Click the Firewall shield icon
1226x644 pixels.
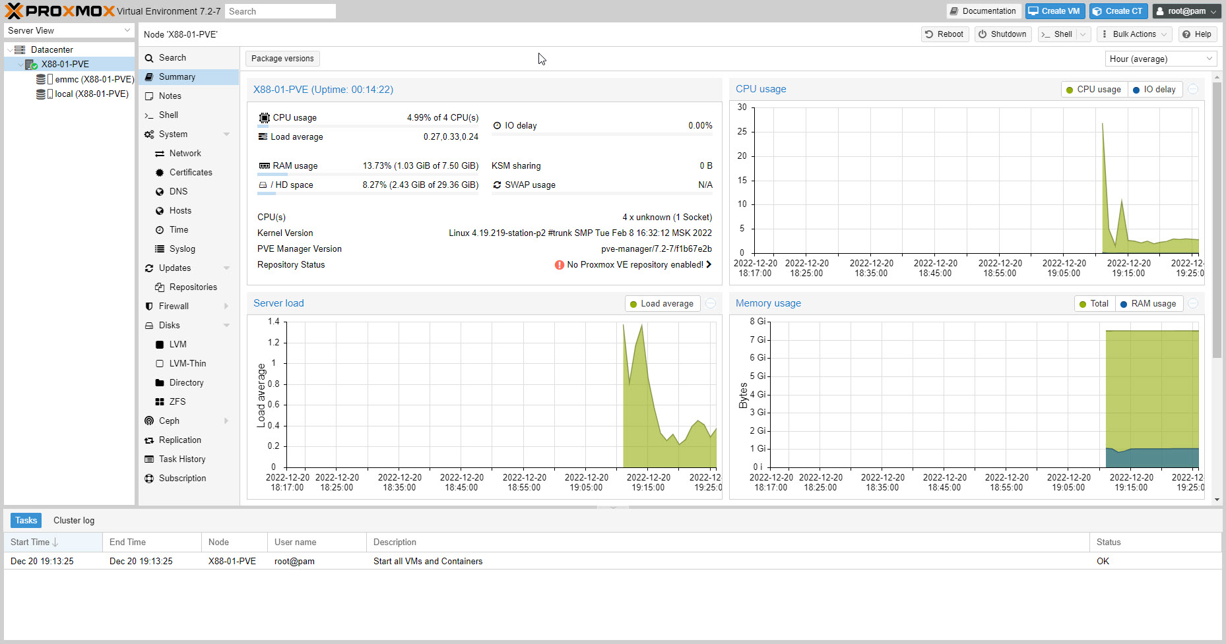point(149,307)
